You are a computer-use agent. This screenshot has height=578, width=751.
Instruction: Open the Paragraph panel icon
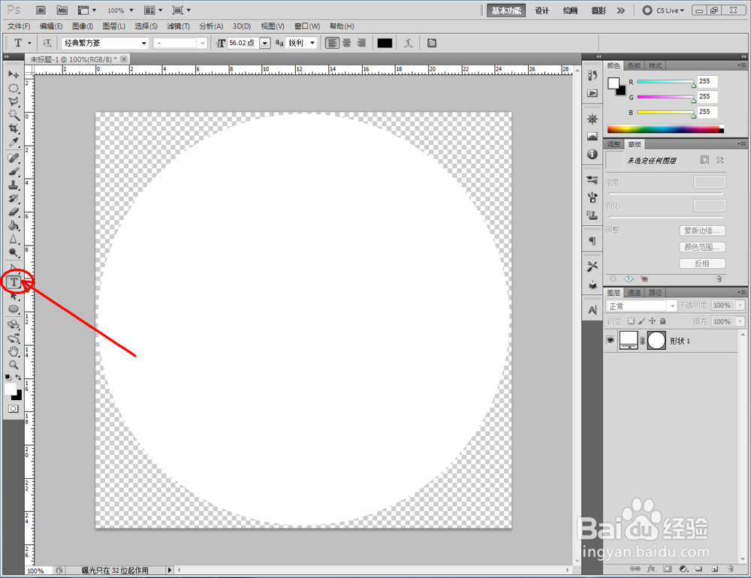pos(593,241)
